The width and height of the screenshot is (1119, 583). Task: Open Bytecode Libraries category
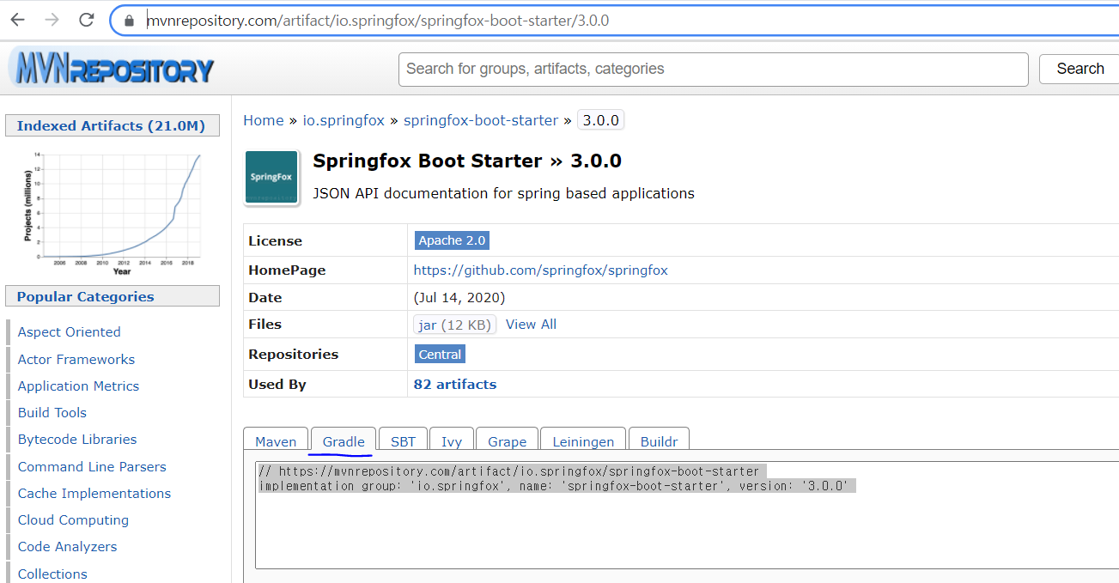[77, 439]
